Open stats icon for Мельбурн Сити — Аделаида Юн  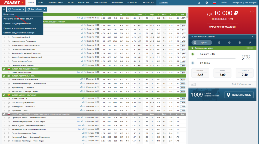pyautogui.click(x=82, y=79)
